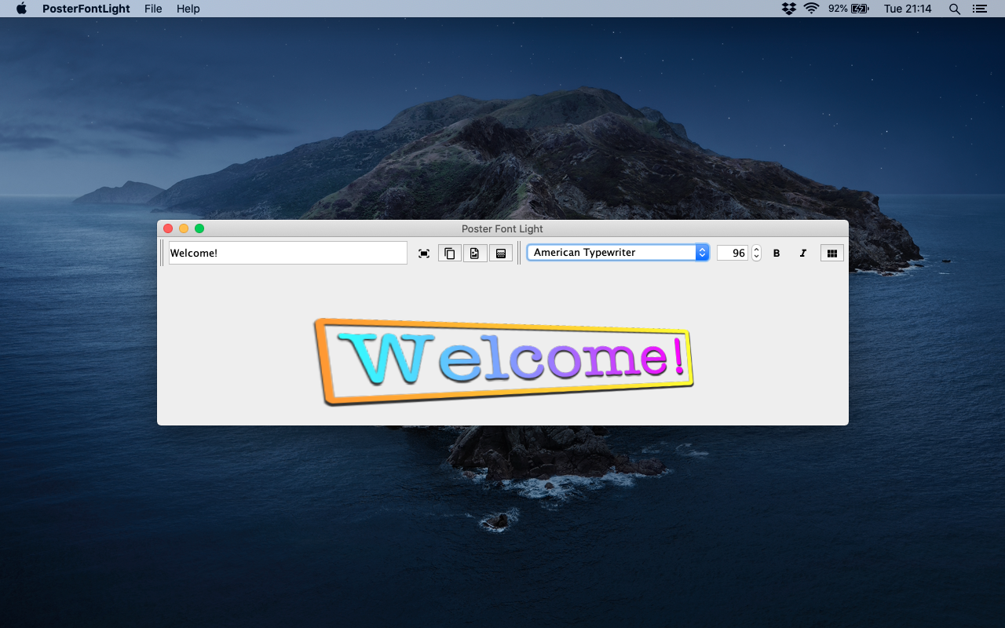Open Notification Center list icon

[x=979, y=9]
